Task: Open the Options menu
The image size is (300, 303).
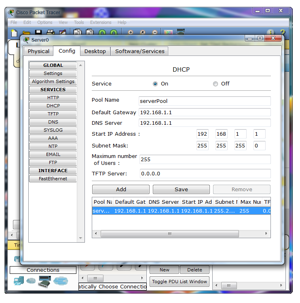Action: tap(45, 22)
